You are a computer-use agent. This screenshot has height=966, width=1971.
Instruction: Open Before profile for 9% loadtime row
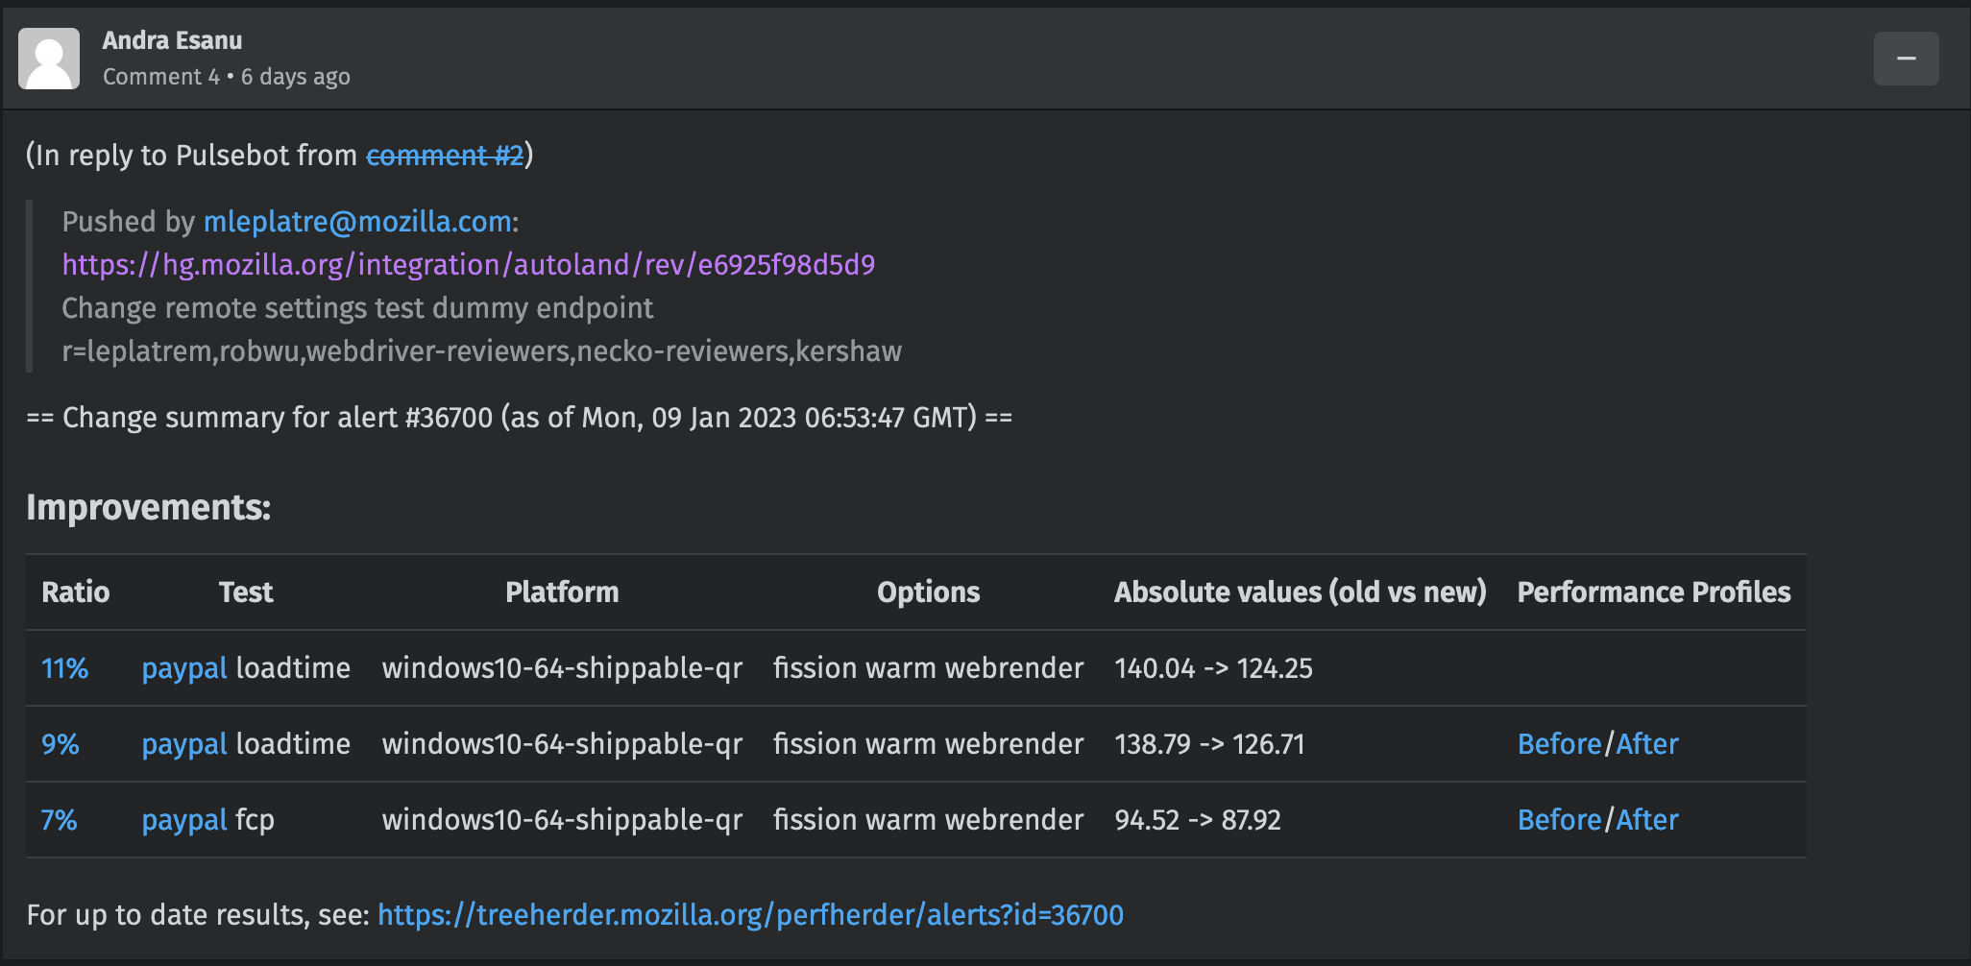click(1559, 744)
